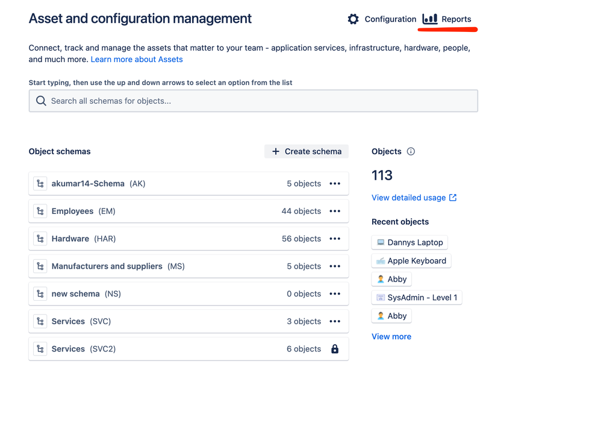
Task: Open more actions menu for akumar14-Schema
Action: tap(335, 184)
